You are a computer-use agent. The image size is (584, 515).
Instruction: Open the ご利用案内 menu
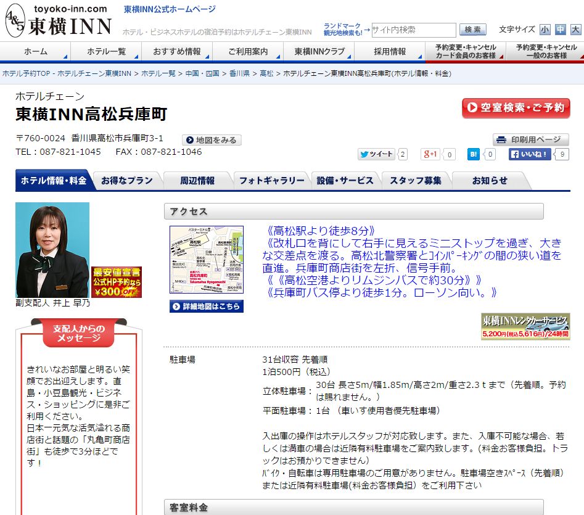(248, 51)
